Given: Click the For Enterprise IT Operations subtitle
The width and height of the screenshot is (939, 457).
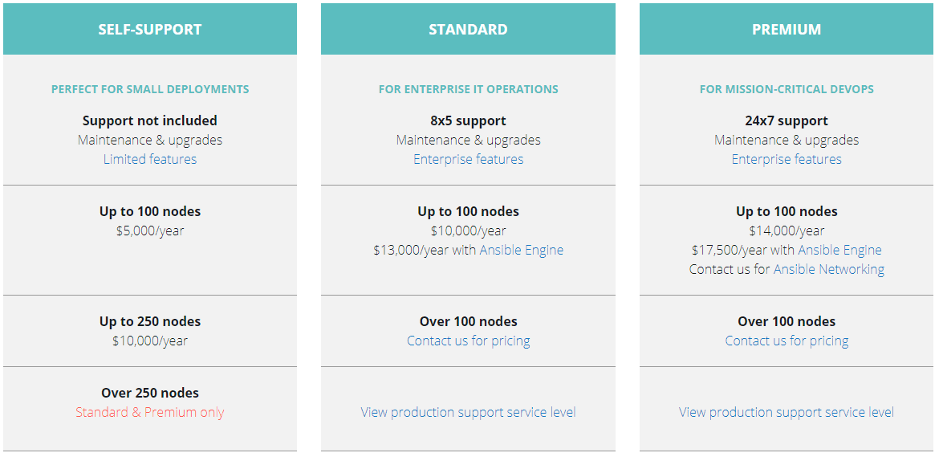Looking at the screenshot, I should click(468, 89).
